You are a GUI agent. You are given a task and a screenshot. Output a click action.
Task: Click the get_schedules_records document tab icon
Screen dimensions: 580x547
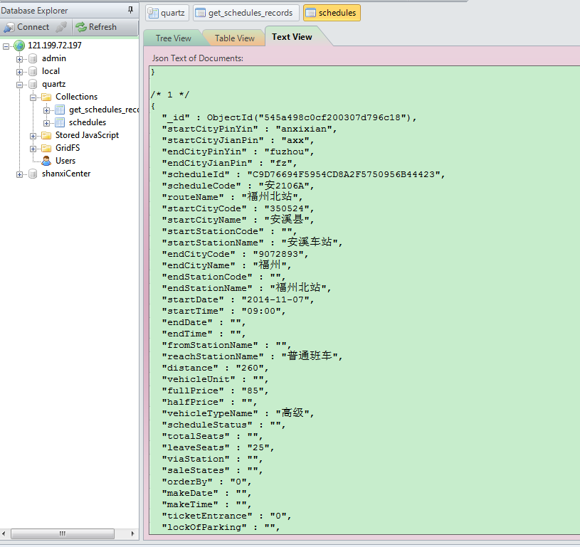click(200, 13)
